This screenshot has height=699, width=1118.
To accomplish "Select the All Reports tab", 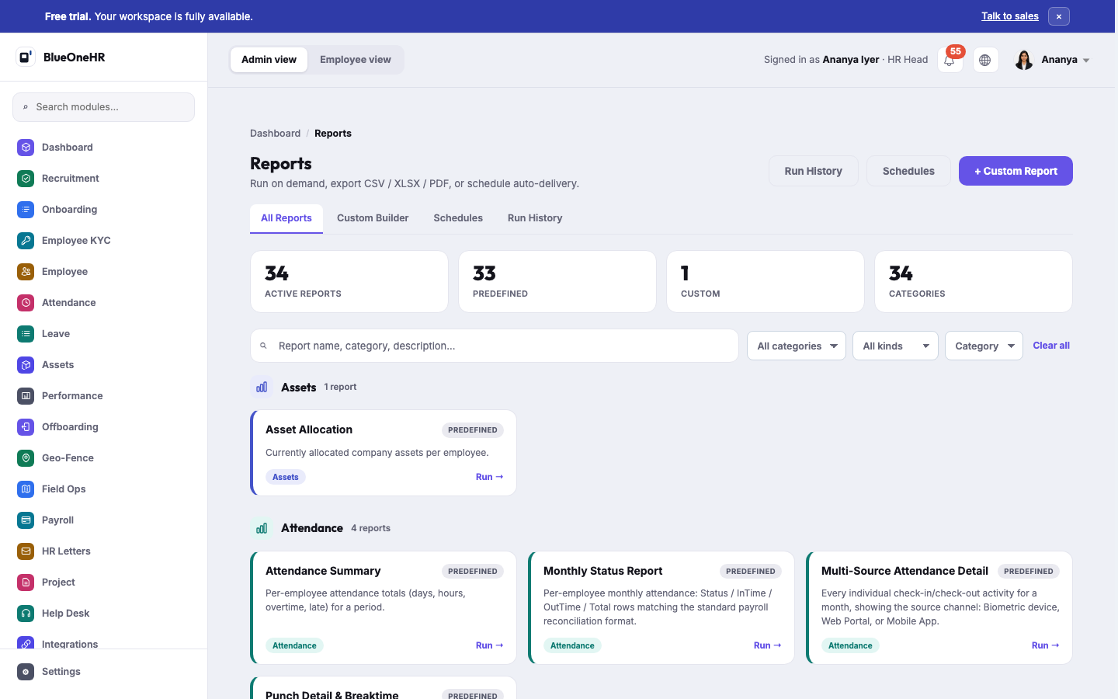I will coord(286,218).
